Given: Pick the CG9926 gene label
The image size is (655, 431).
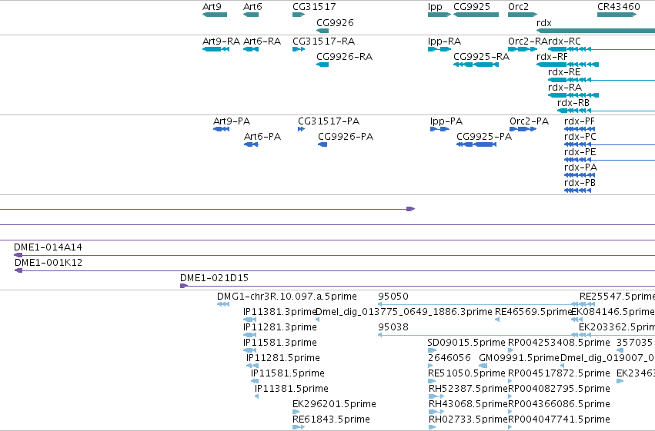Looking at the screenshot, I should (x=335, y=23).
